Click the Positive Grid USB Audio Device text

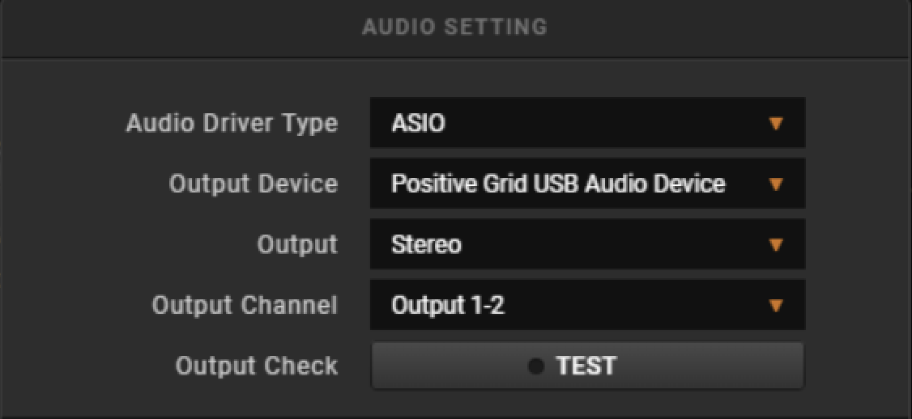558,184
